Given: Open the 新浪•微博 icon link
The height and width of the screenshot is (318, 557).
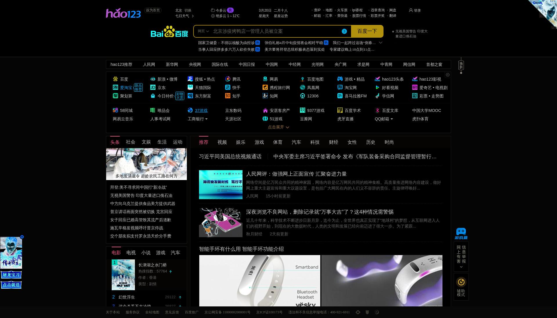Looking at the screenshot, I should coord(153,79).
